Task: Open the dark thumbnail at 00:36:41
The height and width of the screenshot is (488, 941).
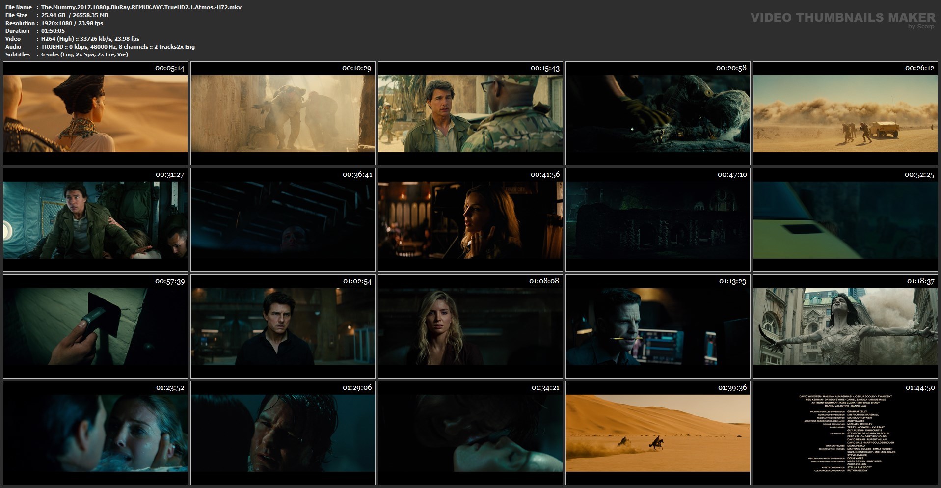Action: pyautogui.click(x=283, y=220)
